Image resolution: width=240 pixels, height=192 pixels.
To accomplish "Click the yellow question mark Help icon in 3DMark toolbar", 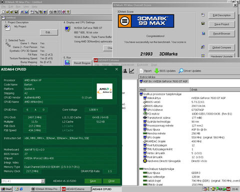I will 68,12.
